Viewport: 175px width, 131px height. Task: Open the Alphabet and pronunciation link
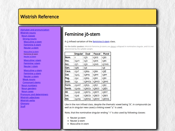[x=35, y=30]
